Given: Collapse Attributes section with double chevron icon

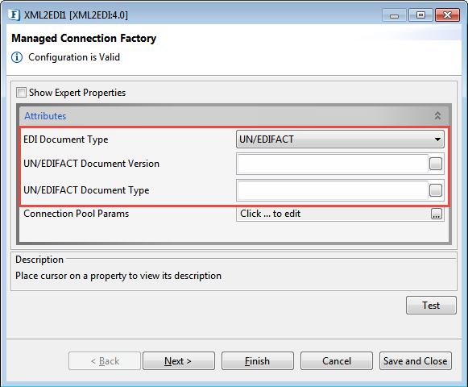Looking at the screenshot, I should 437,115.
